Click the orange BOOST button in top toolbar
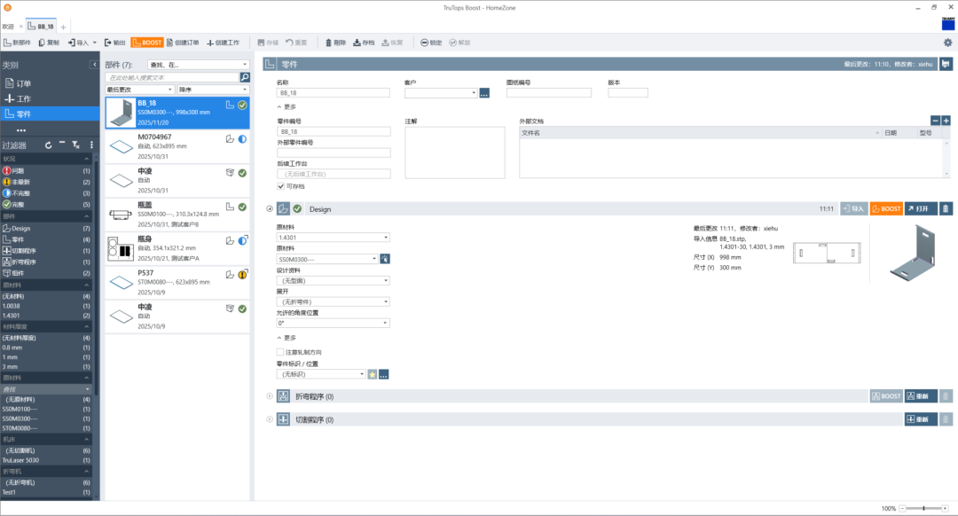The width and height of the screenshot is (958, 516). [x=146, y=43]
